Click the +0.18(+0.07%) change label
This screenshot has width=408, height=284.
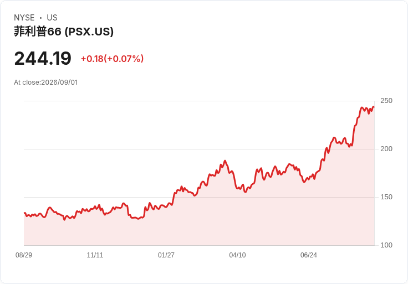tap(112, 59)
